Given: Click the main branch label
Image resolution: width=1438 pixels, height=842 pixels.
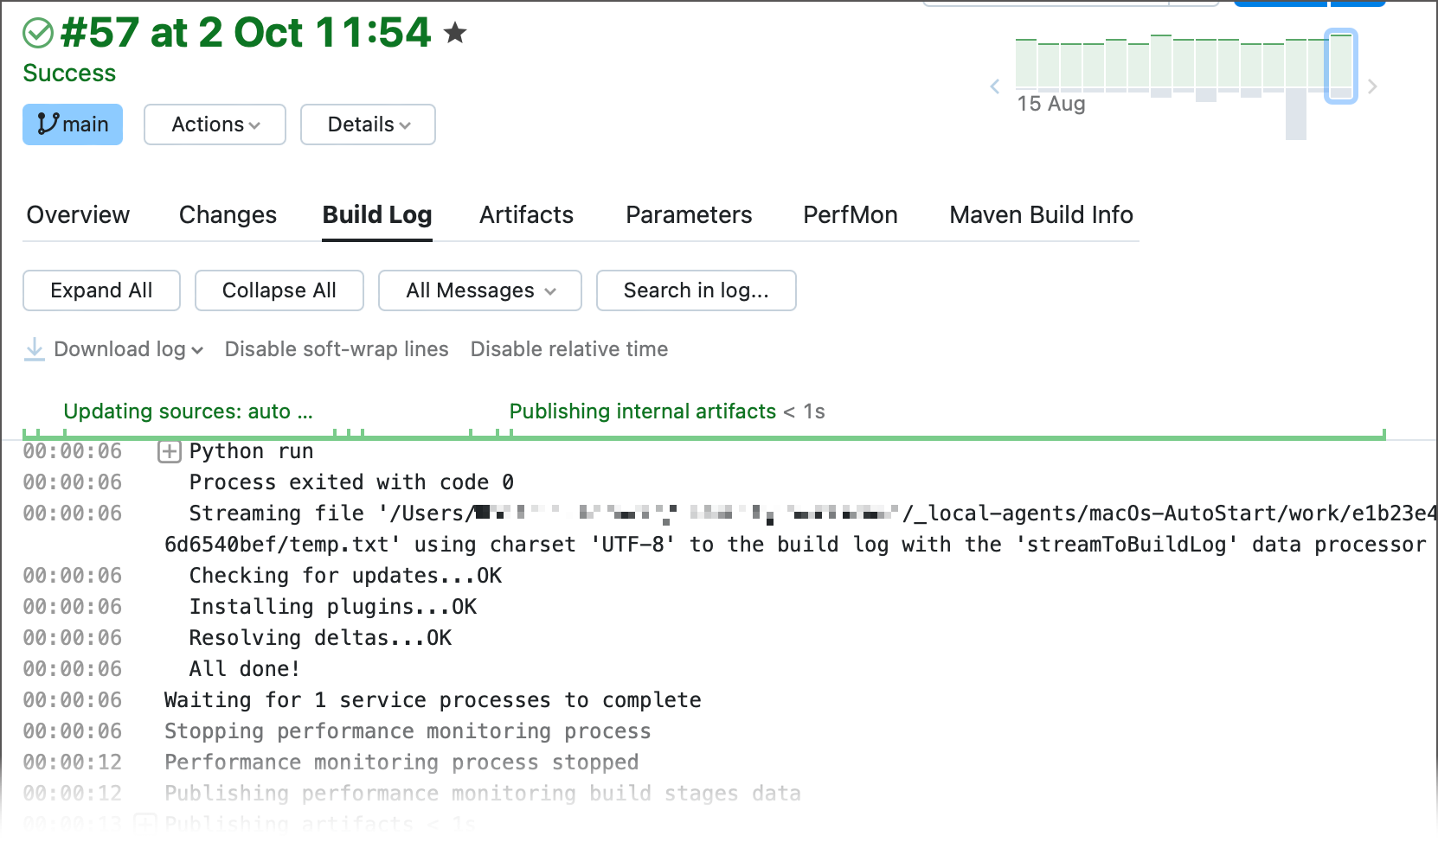Looking at the screenshot, I should tap(73, 124).
